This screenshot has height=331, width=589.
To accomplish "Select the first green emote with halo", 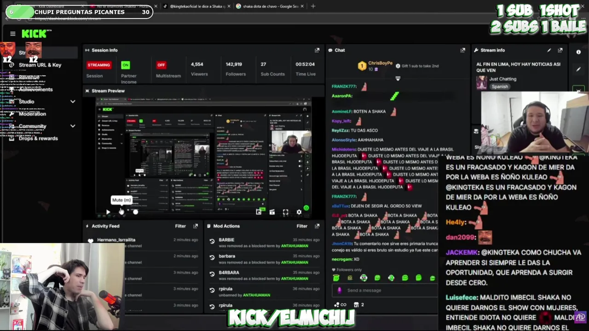I will coord(336,278).
